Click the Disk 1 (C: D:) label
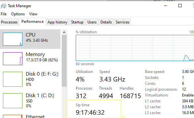The height and width of the screenshot is (118, 194). coord(40,96)
